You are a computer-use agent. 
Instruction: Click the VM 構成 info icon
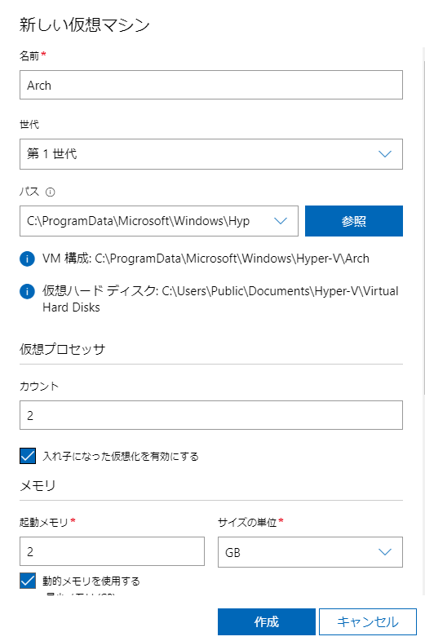[27, 259]
